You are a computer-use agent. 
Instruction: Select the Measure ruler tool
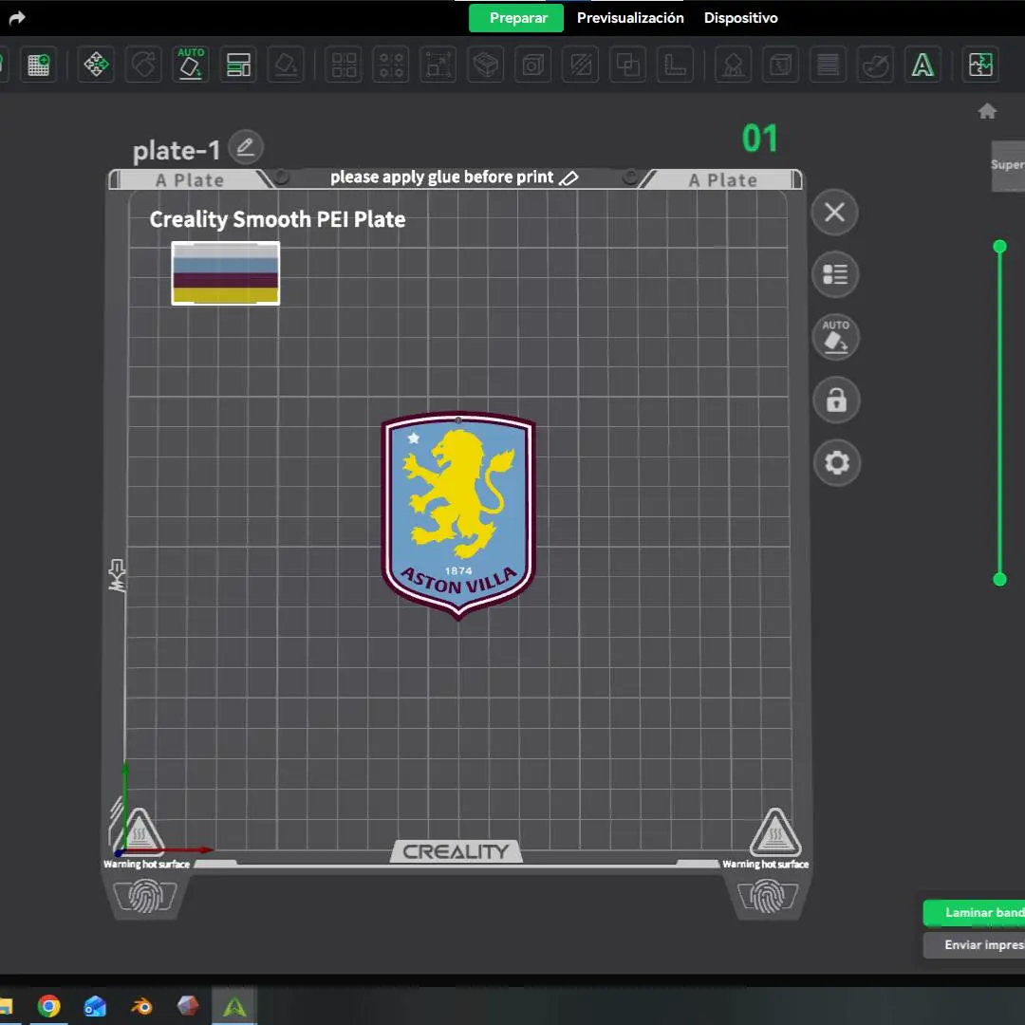tap(676, 65)
